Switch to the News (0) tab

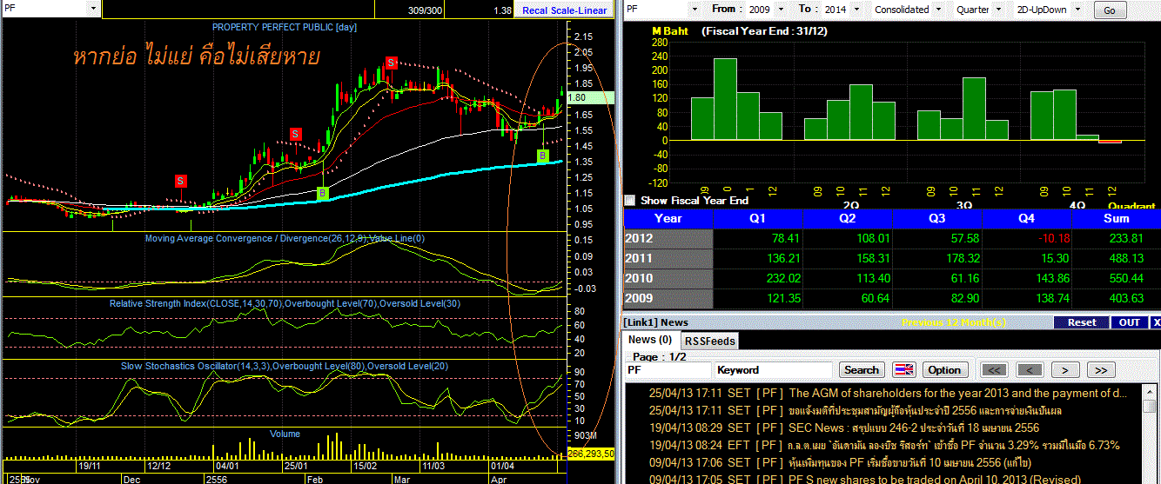click(x=650, y=340)
